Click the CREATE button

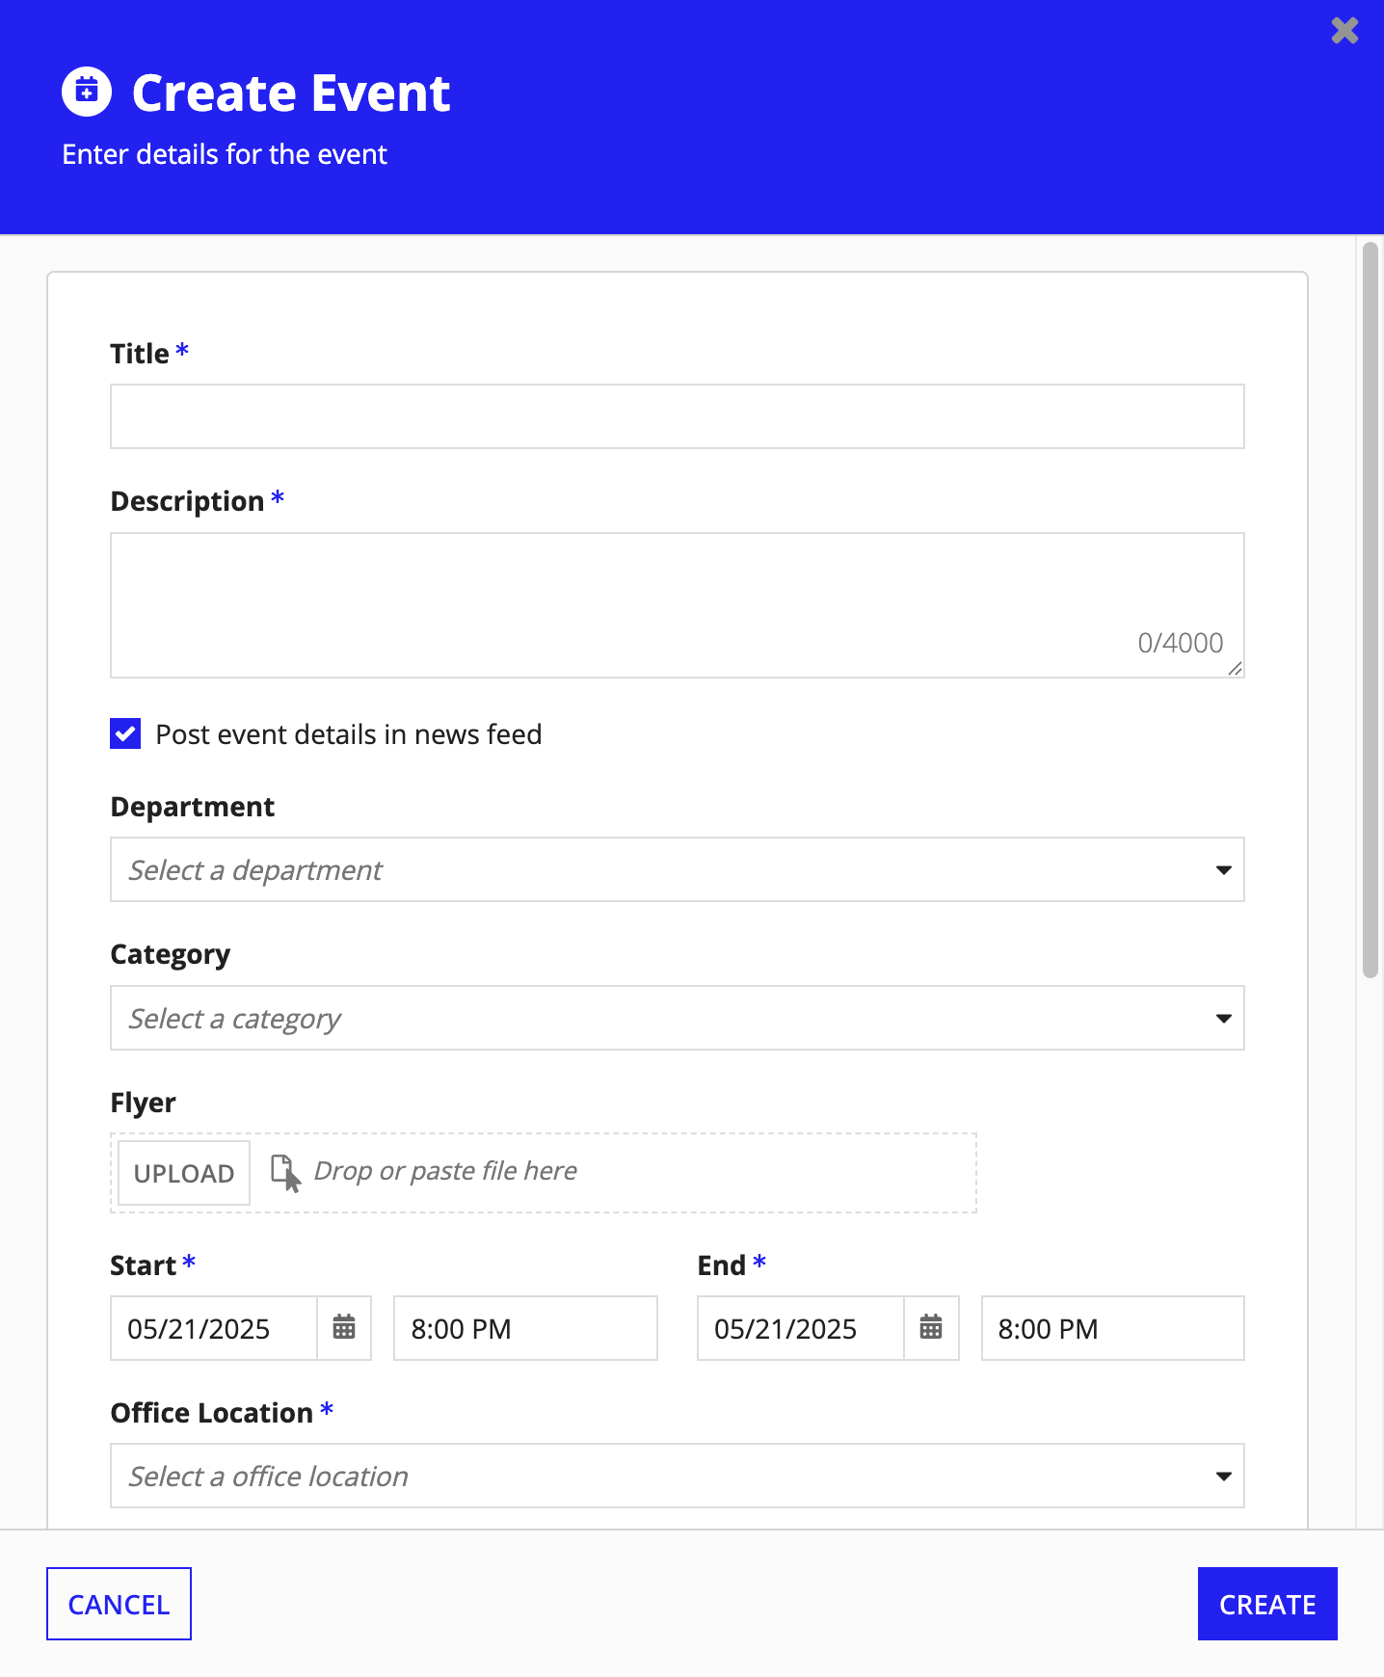pyautogui.click(x=1267, y=1604)
